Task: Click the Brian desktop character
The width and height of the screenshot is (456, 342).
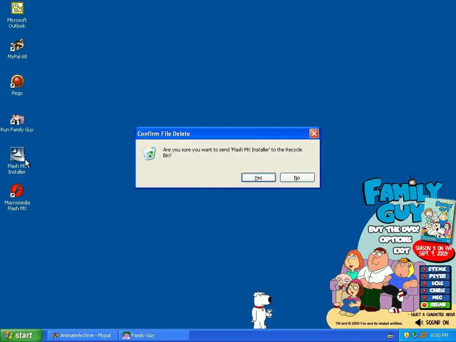Action: (261, 310)
